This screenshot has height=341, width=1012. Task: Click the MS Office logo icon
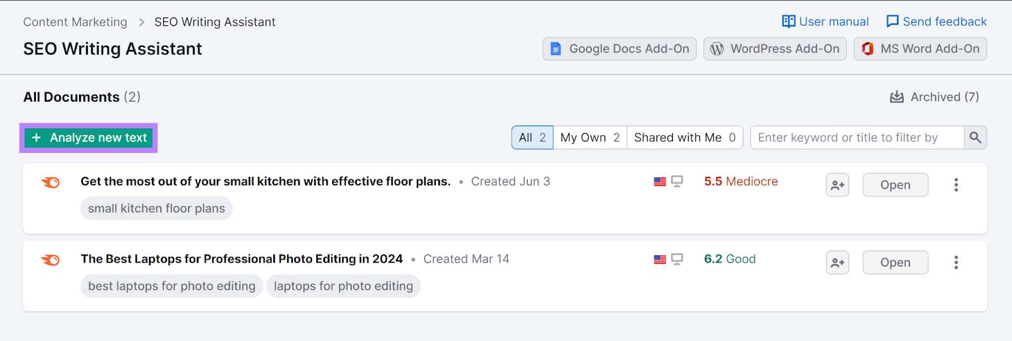coord(868,49)
